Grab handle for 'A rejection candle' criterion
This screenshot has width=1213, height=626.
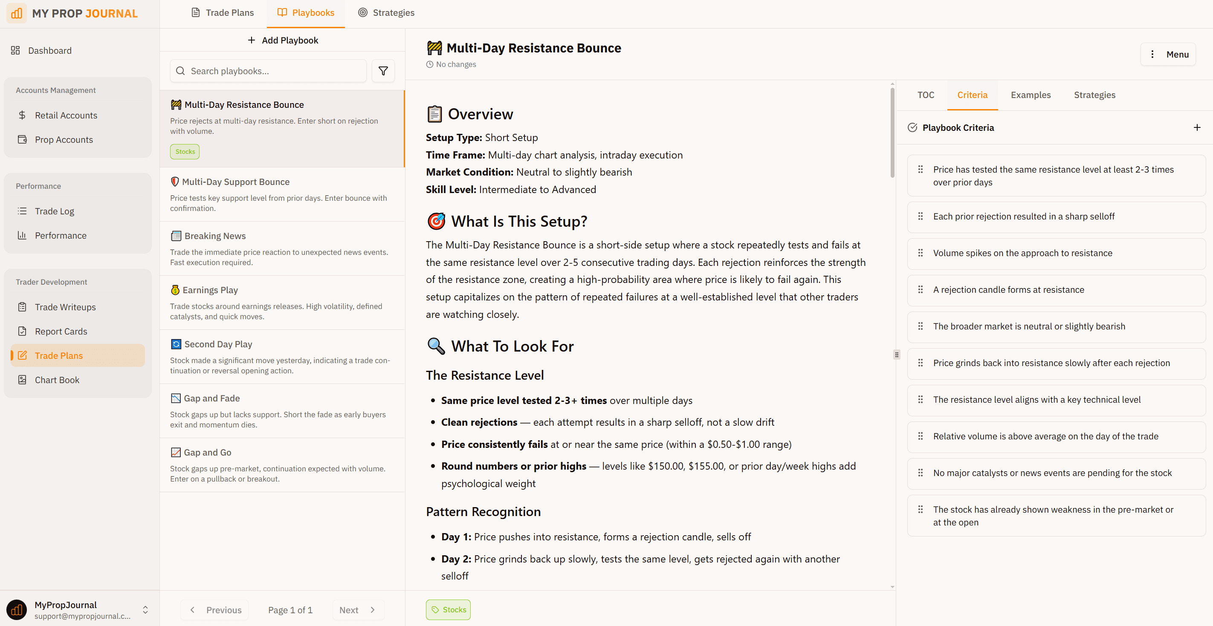(x=920, y=289)
